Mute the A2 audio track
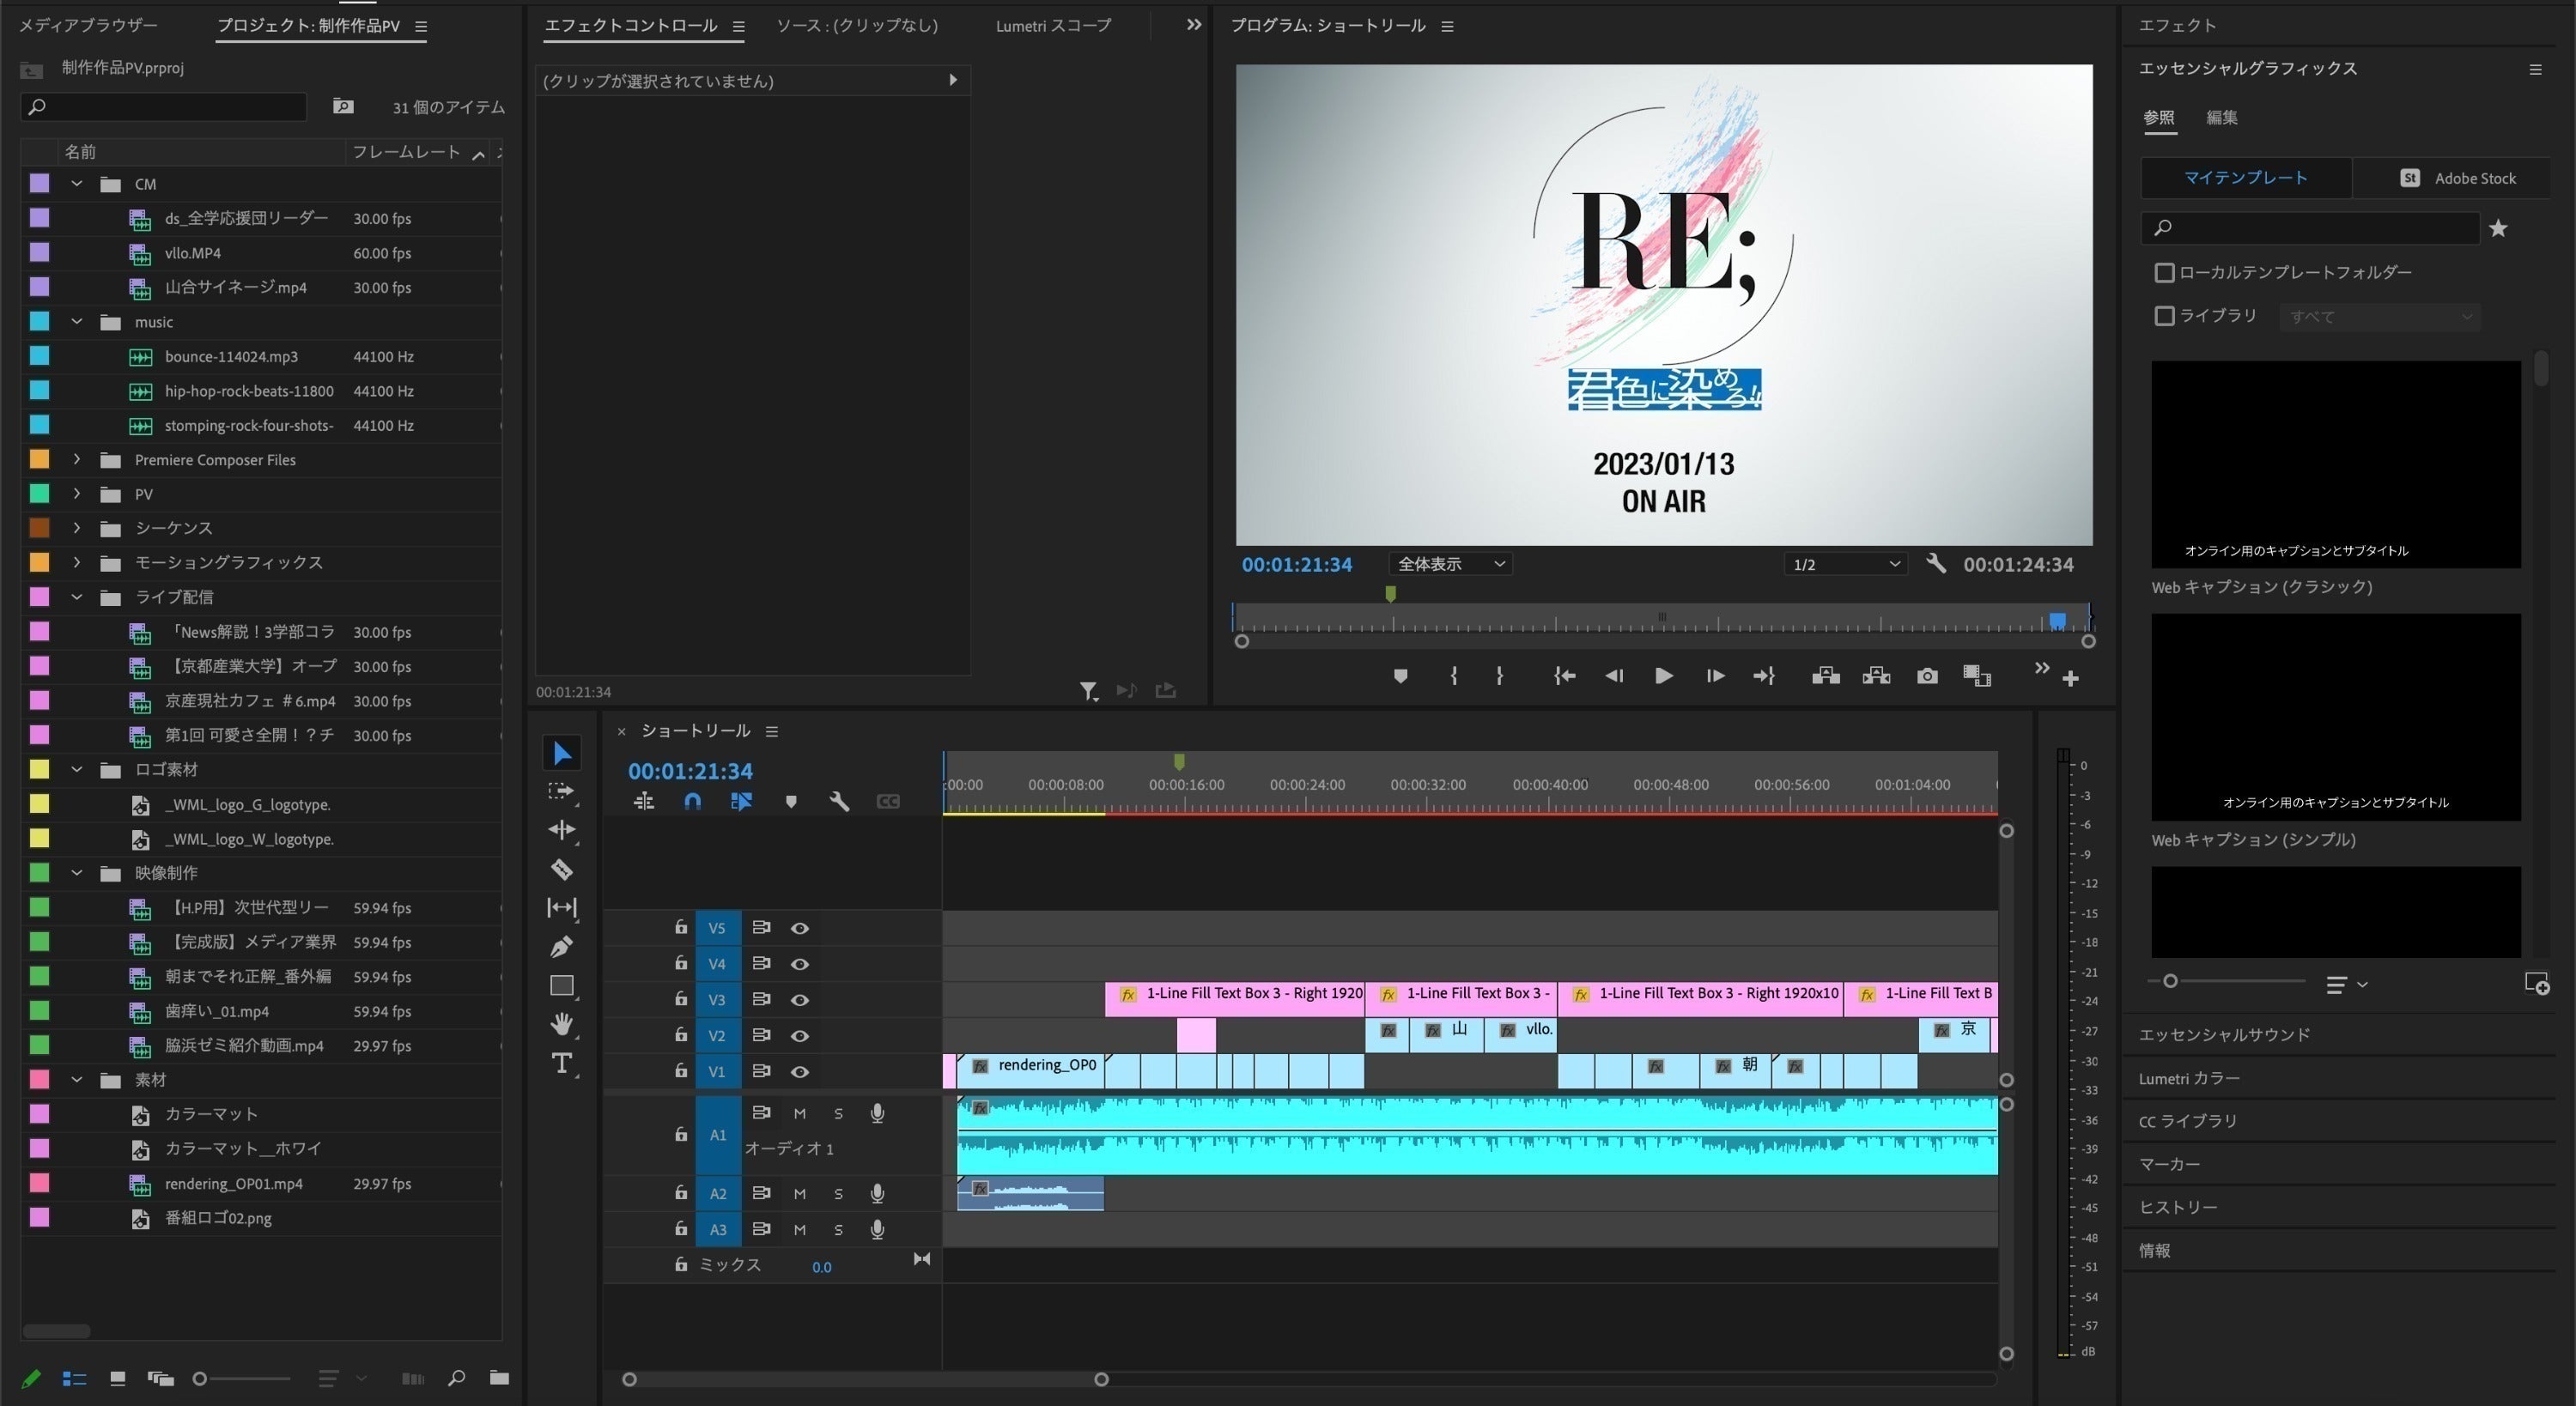2576x1406 pixels. pyautogui.click(x=799, y=1194)
